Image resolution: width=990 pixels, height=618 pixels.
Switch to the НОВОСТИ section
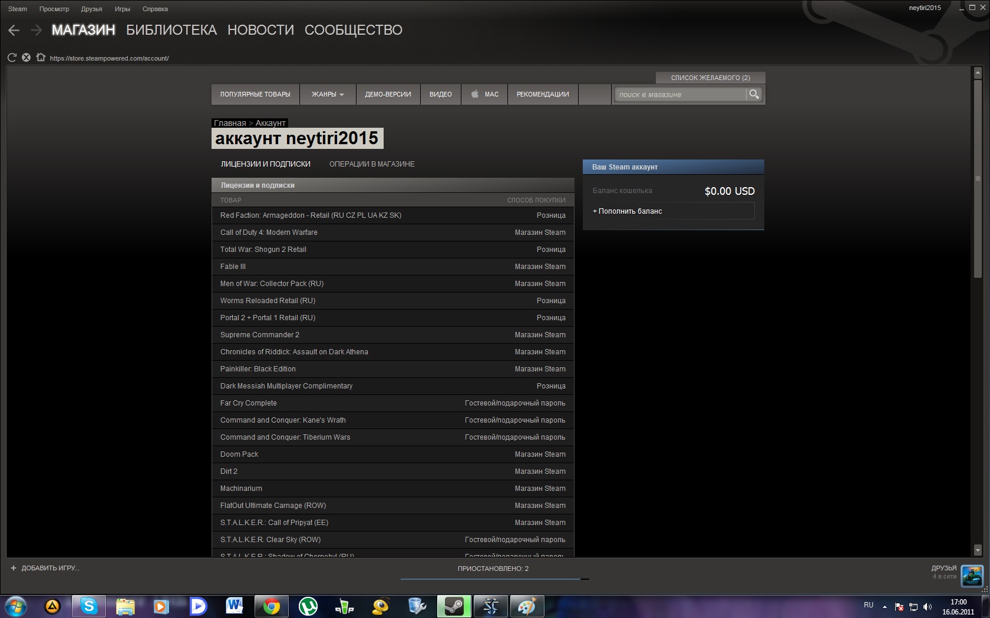(260, 30)
